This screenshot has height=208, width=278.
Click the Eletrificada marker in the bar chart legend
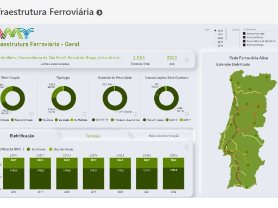point(28,149)
